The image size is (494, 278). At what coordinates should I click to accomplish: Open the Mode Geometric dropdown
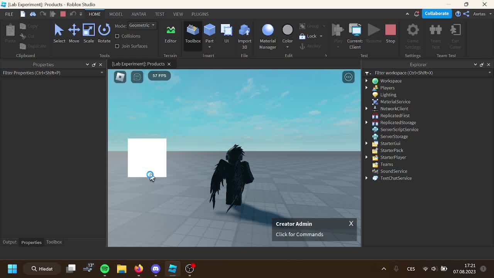(x=142, y=25)
